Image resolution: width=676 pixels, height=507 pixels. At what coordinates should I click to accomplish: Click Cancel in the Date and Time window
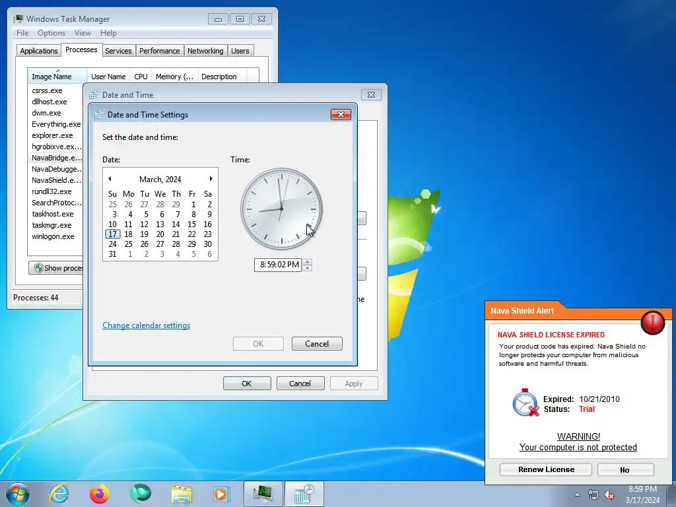pos(300,384)
